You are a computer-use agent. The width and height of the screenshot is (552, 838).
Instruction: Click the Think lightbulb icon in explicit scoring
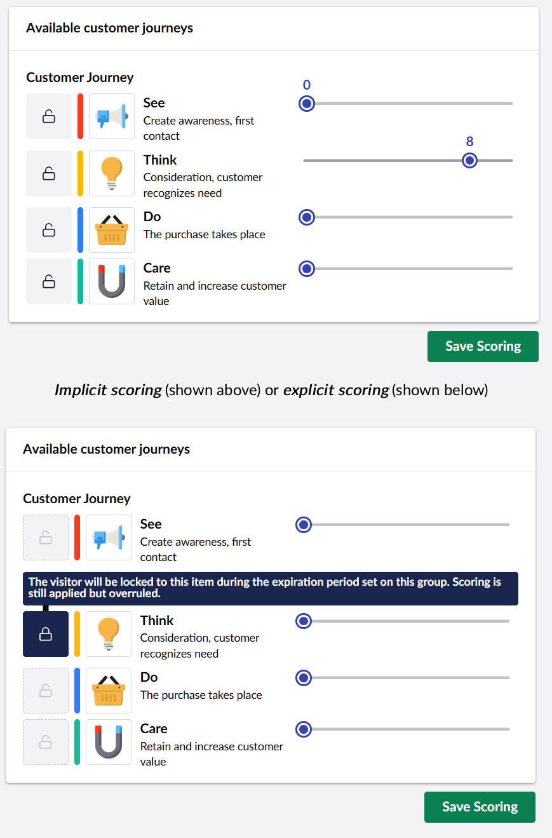point(108,633)
